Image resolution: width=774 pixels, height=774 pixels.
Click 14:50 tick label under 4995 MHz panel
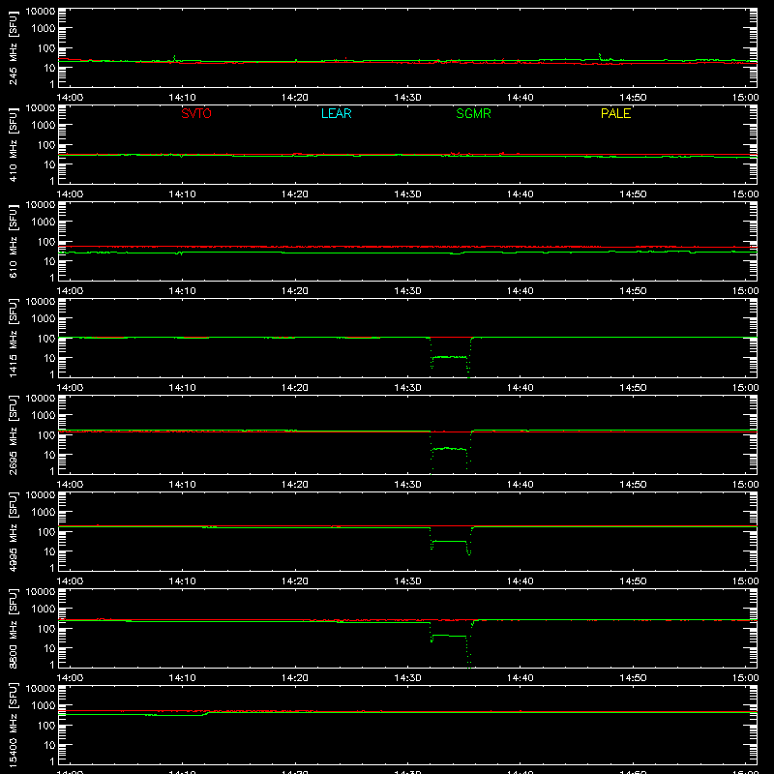pyautogui.click(x=633, y=581)
